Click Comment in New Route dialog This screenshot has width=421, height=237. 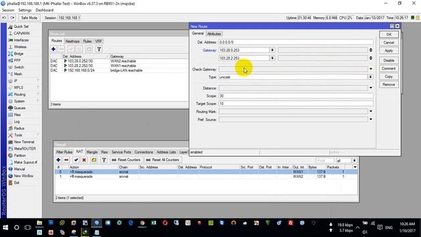coord(389,68)
